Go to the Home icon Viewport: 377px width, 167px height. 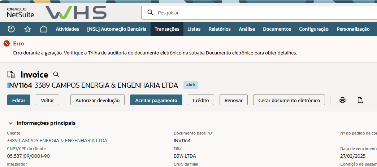pyautogui.click(x=44, y=29)
